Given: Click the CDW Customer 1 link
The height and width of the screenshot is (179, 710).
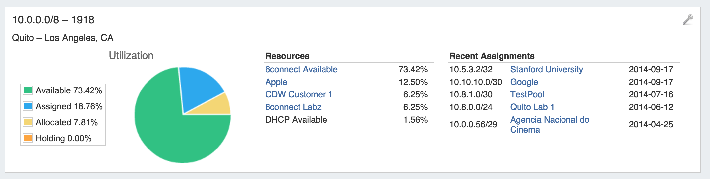Looking at the screenshot, I should 299,94.
